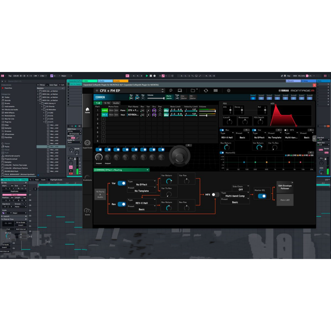Collapse the 02 Melodies folder in browser

42,110
